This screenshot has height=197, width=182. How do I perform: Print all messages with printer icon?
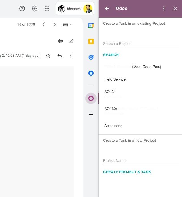click(x=61, y=41)
